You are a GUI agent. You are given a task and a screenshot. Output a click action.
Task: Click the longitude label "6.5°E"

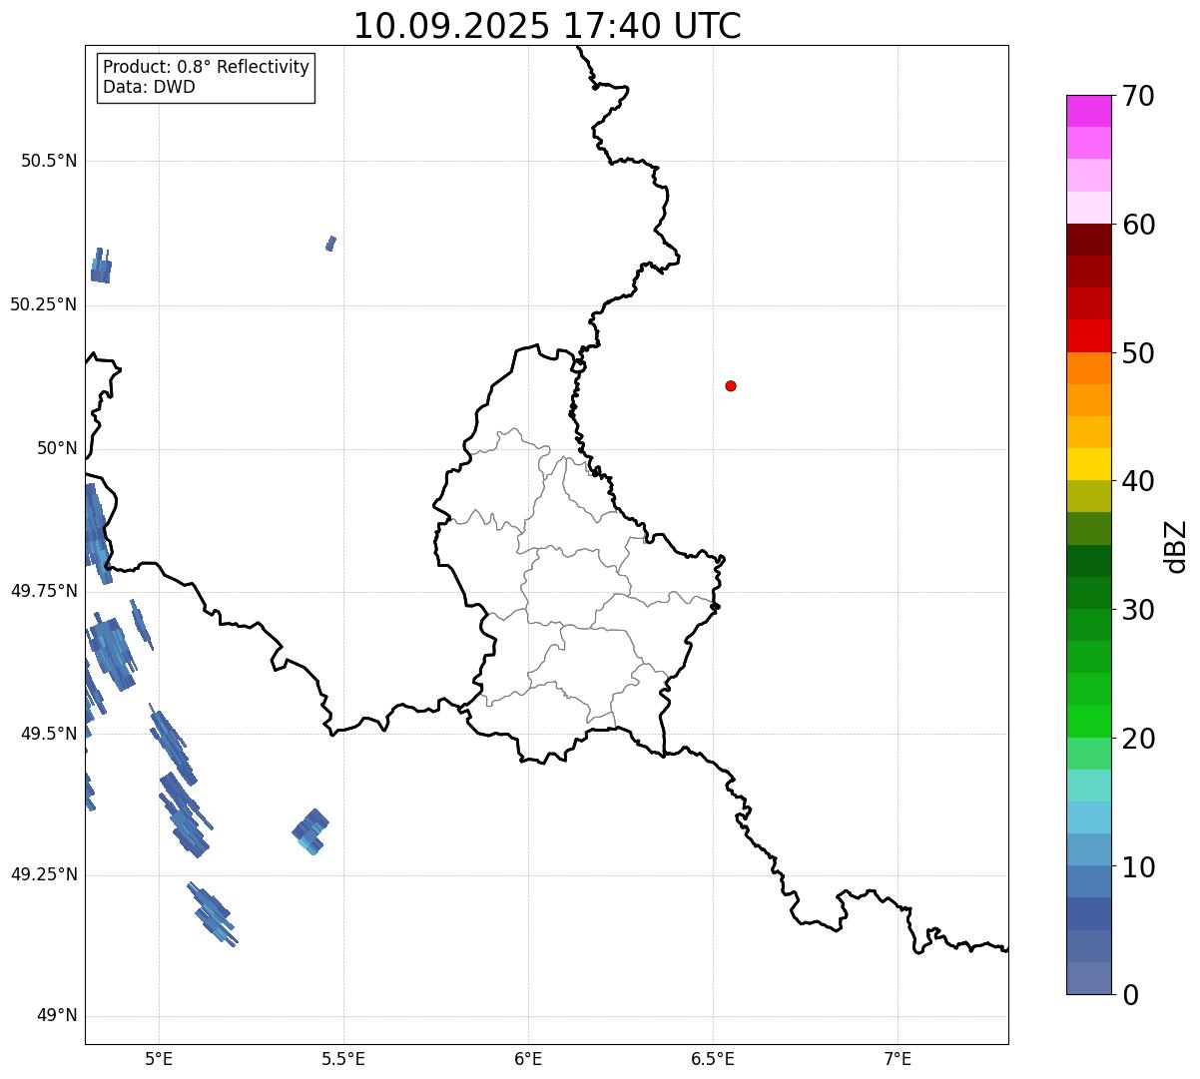pyautogui.click(x=713, y=1058)
